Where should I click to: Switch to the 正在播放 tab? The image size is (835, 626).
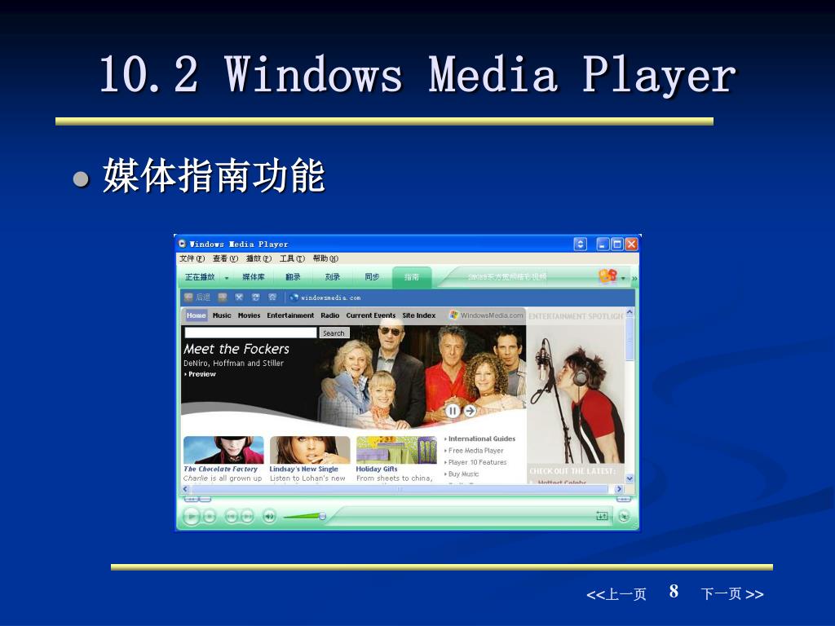pyautogui.click(x=200, y=277)
